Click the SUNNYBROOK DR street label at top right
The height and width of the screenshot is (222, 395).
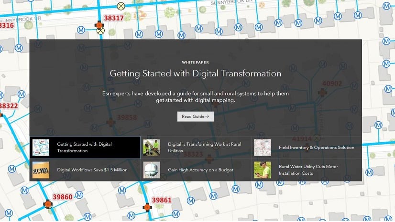pos(231,2)
